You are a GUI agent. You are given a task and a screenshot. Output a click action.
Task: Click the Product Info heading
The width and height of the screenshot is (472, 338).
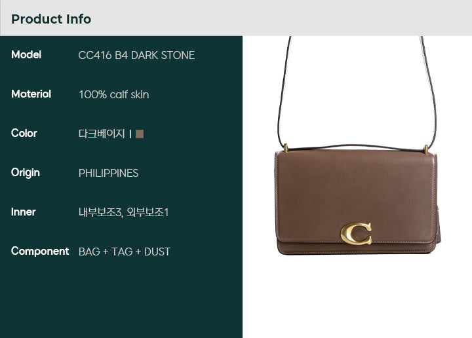click(x=51, y=19)
